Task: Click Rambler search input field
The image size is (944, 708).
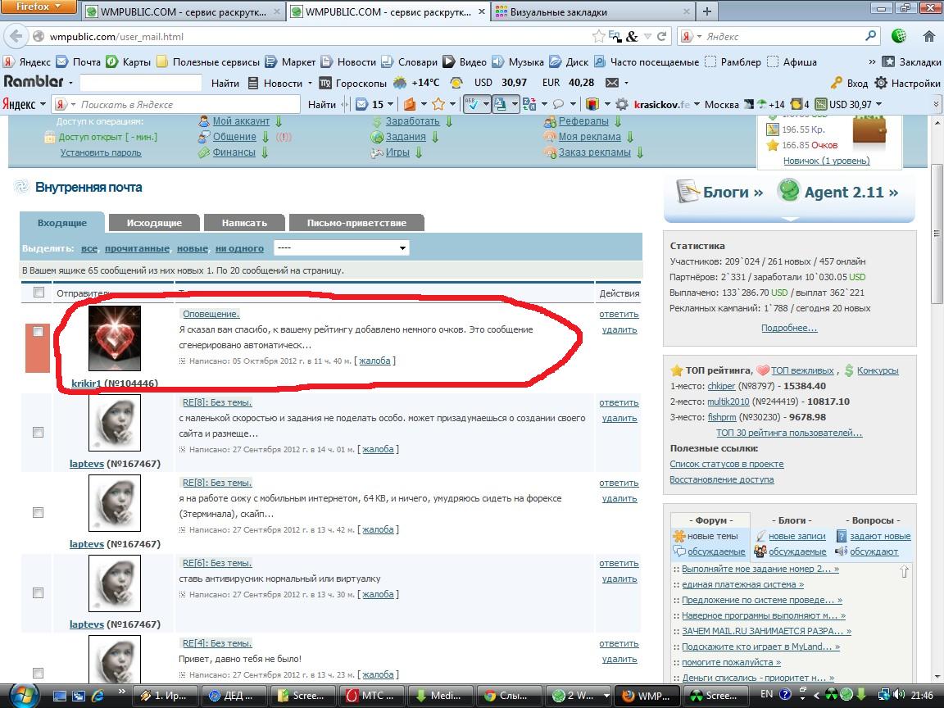Action: point(141,83)
